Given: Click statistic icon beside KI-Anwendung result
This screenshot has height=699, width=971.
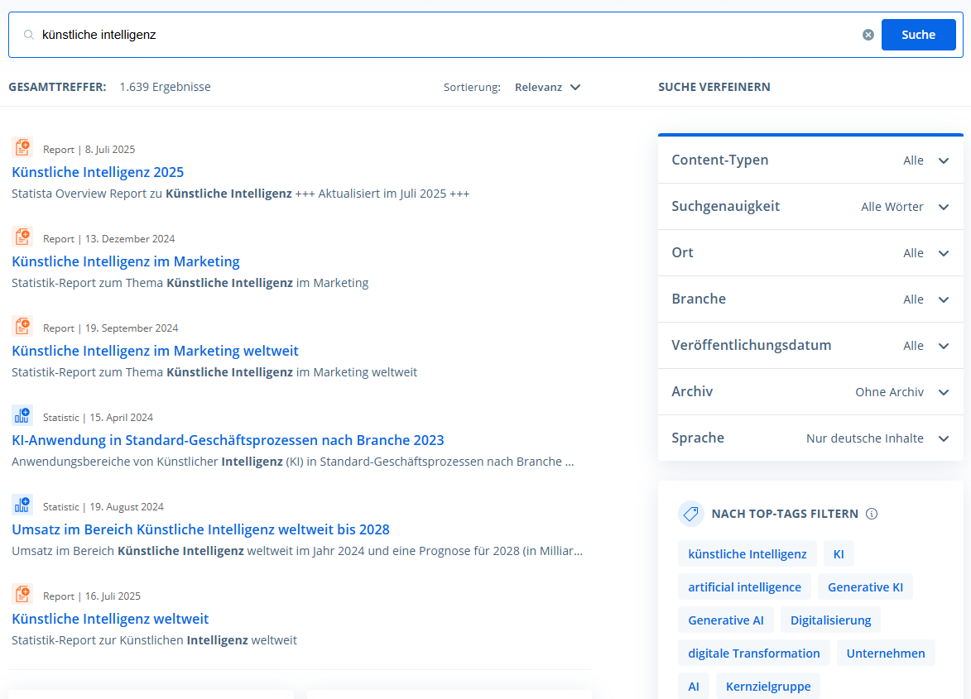Looking at the screenshot, I should coord(22,416).
